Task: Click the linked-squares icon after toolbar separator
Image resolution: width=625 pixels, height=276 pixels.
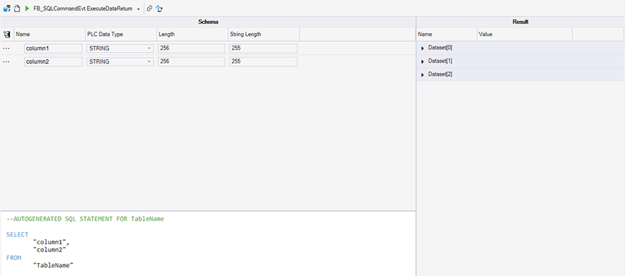Action: [149, 9]
